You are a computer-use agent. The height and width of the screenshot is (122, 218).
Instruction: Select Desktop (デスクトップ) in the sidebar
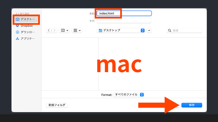pyautogui.click(x=27, y=19)
